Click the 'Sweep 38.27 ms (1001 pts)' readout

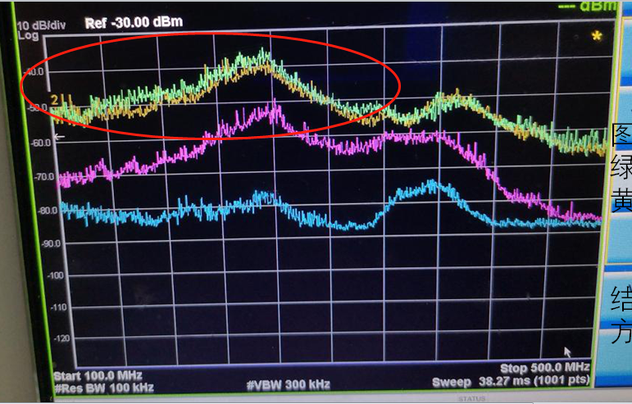pos(511,381)
